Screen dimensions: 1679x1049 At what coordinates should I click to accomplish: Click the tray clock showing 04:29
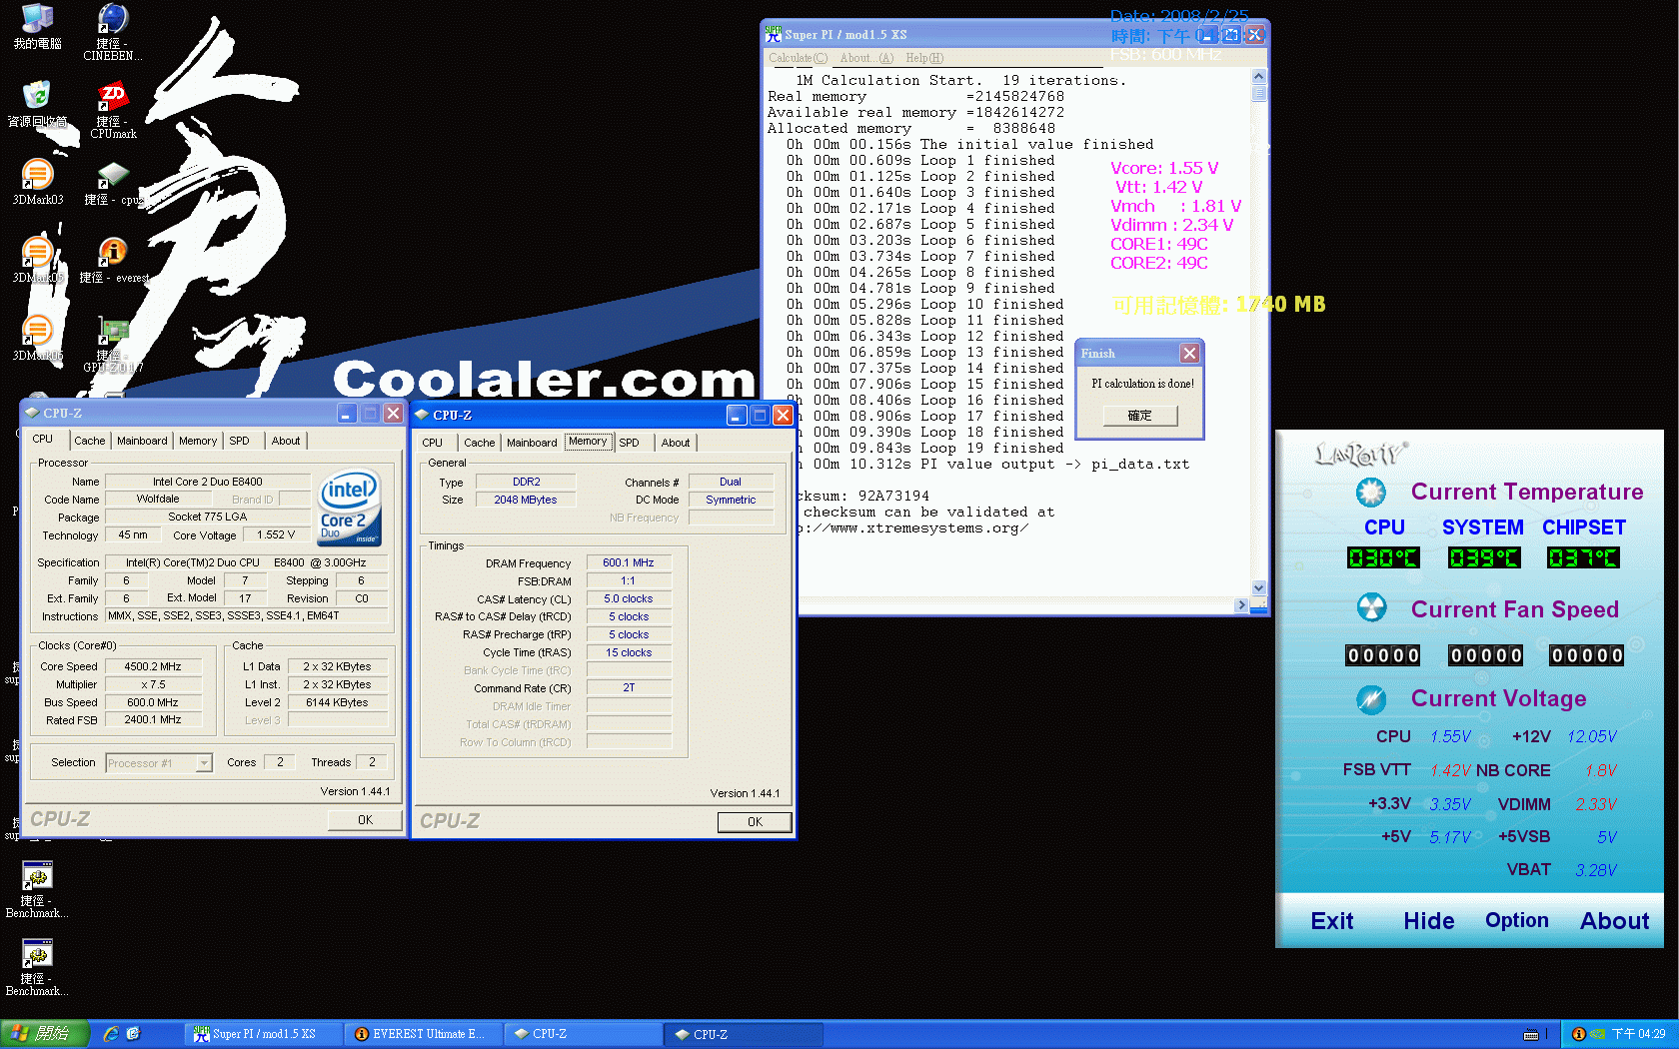tap(1638, 1034)
